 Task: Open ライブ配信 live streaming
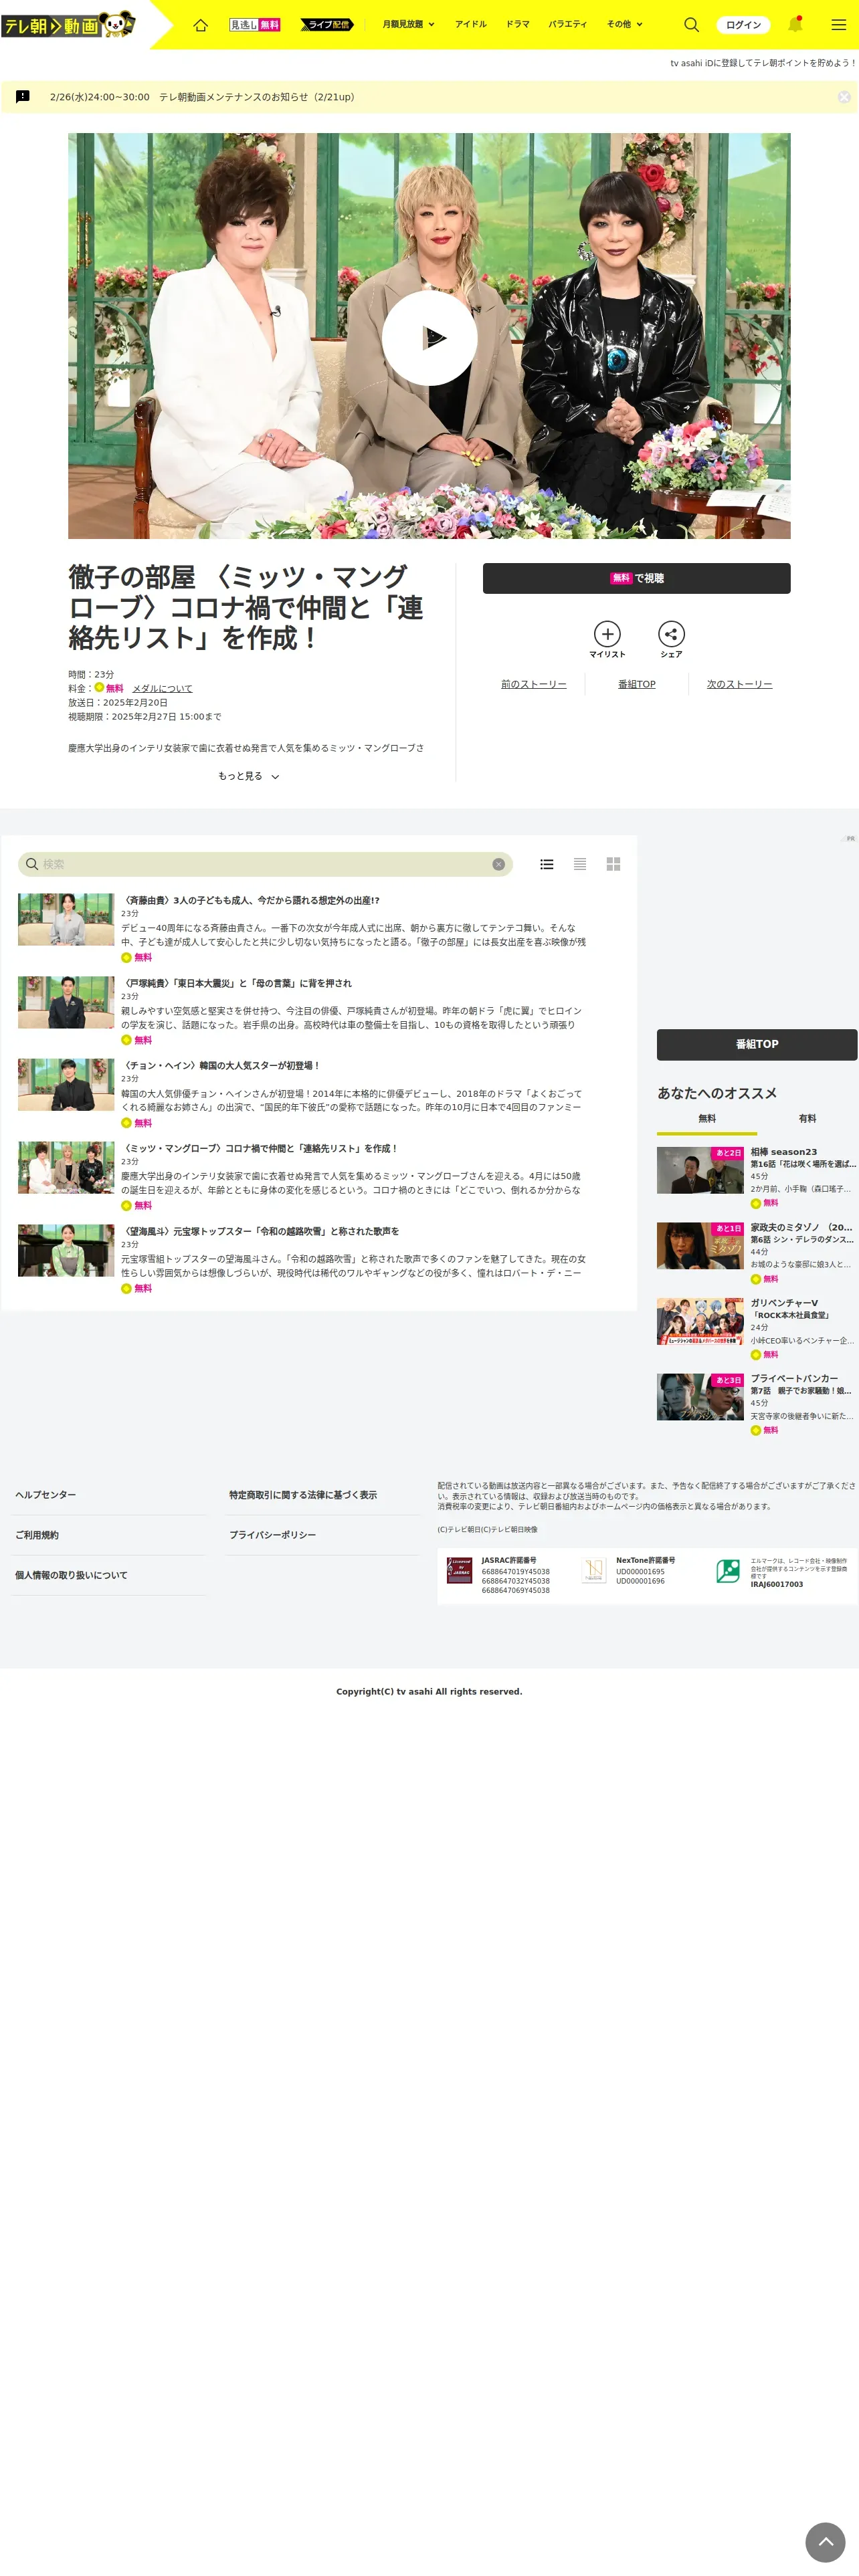(327, 25)
